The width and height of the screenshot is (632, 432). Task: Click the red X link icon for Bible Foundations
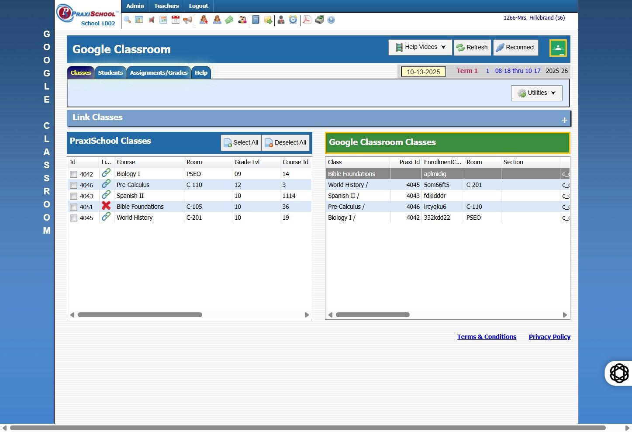[106, 206]
